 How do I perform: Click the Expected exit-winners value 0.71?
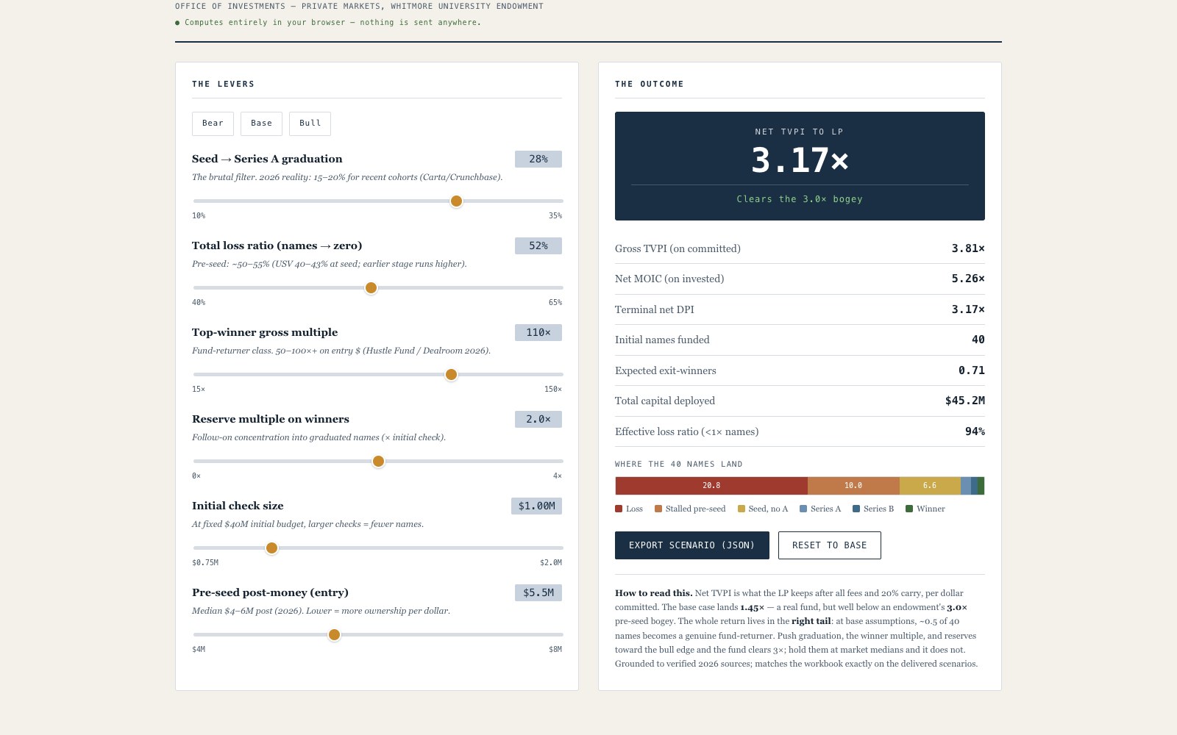click(x=971, y=370)
